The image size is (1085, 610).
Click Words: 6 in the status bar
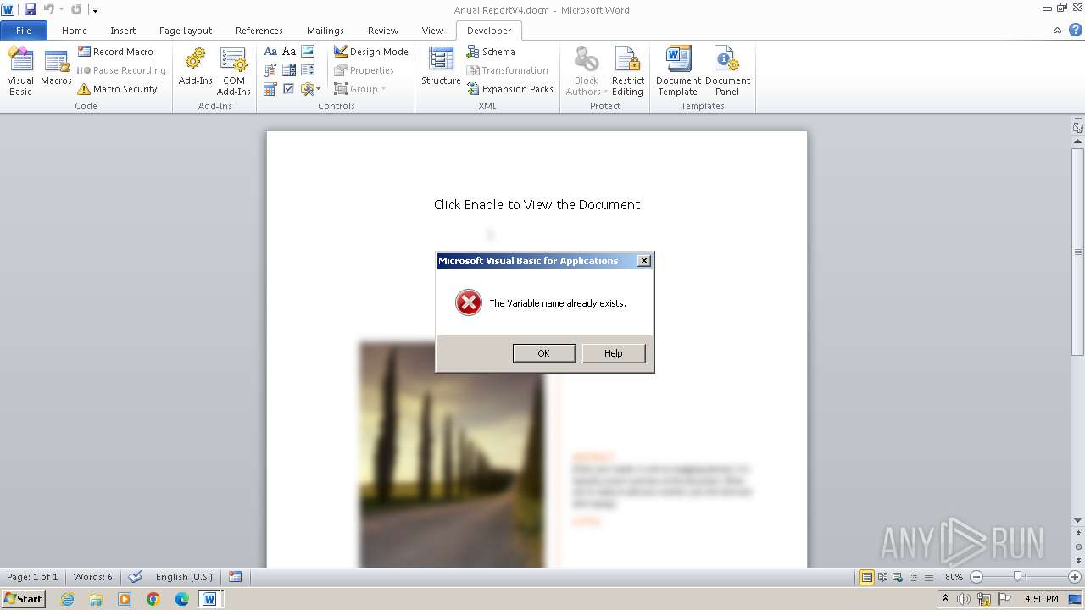93,577
